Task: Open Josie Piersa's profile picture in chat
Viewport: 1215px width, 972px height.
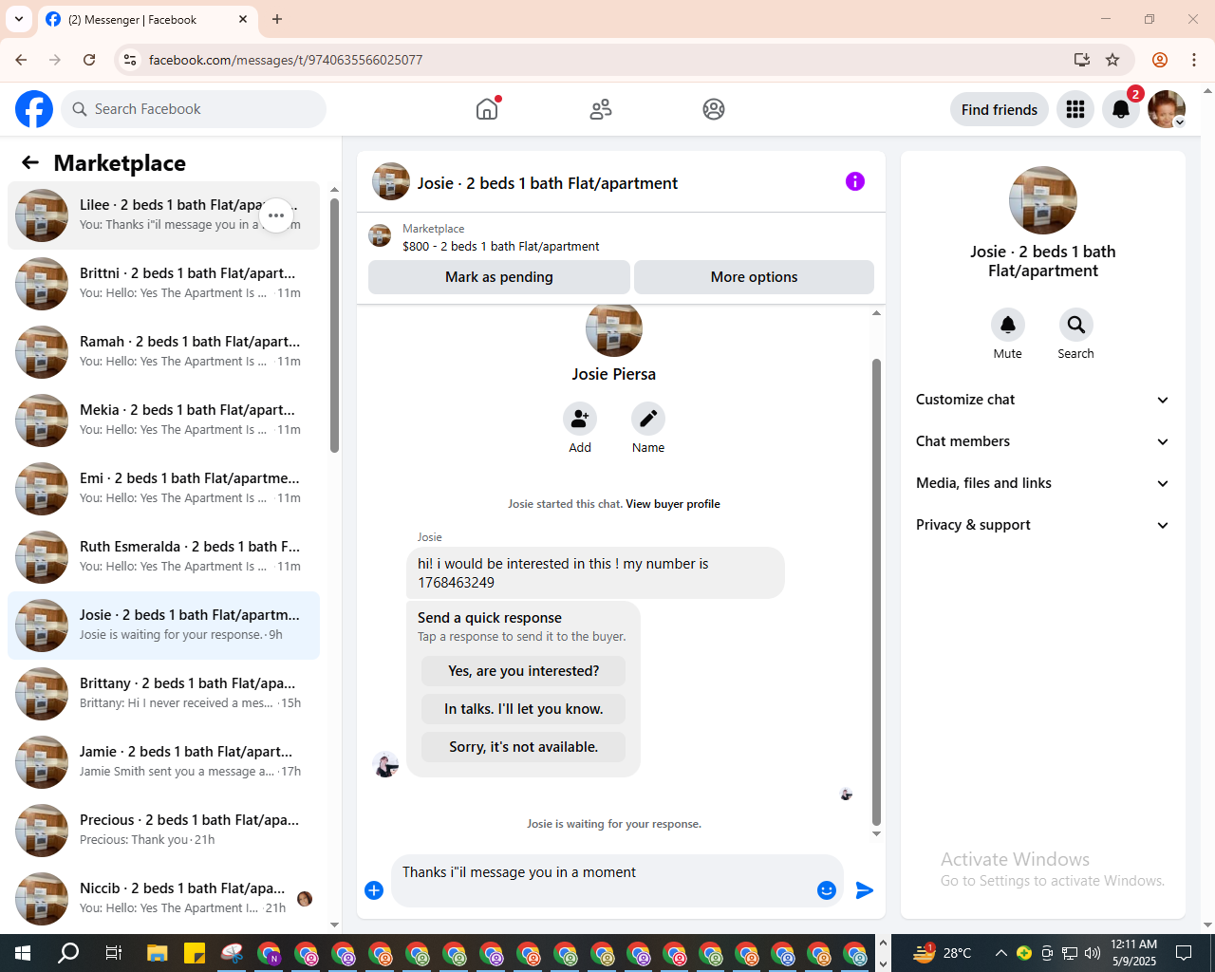Action: [x=614, y=329]
